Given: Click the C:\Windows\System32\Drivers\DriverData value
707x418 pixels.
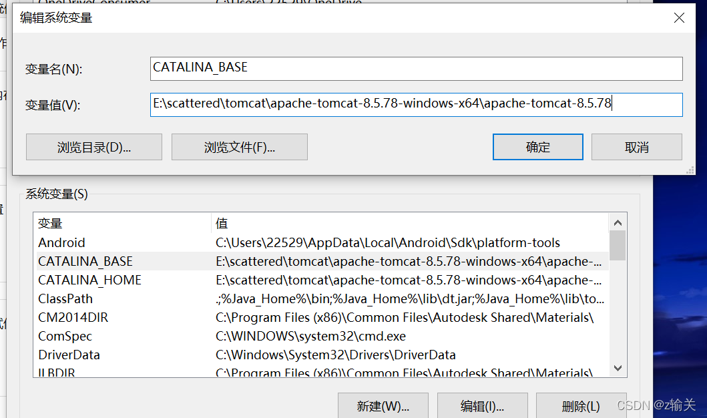Looking at the screenshot, I should click(x=335, y=355).
